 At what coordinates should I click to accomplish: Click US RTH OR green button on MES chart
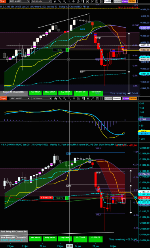tap(96, 93)
